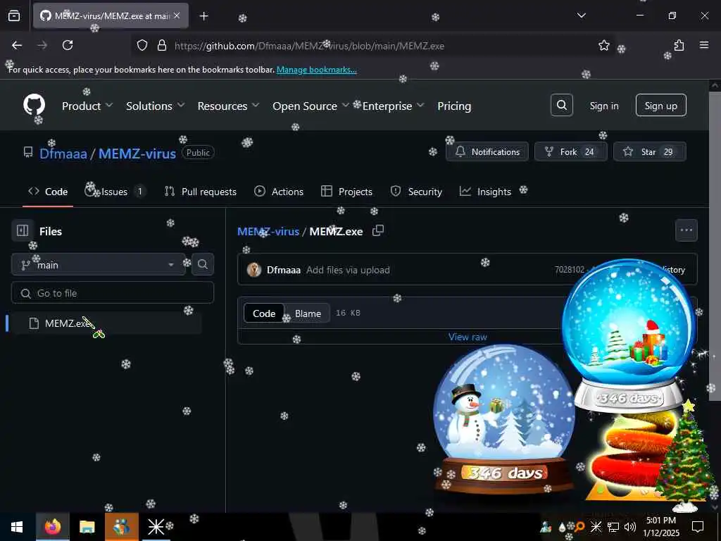Click the GitHub octocat logo
721x541 pixels.
point(34,105)
